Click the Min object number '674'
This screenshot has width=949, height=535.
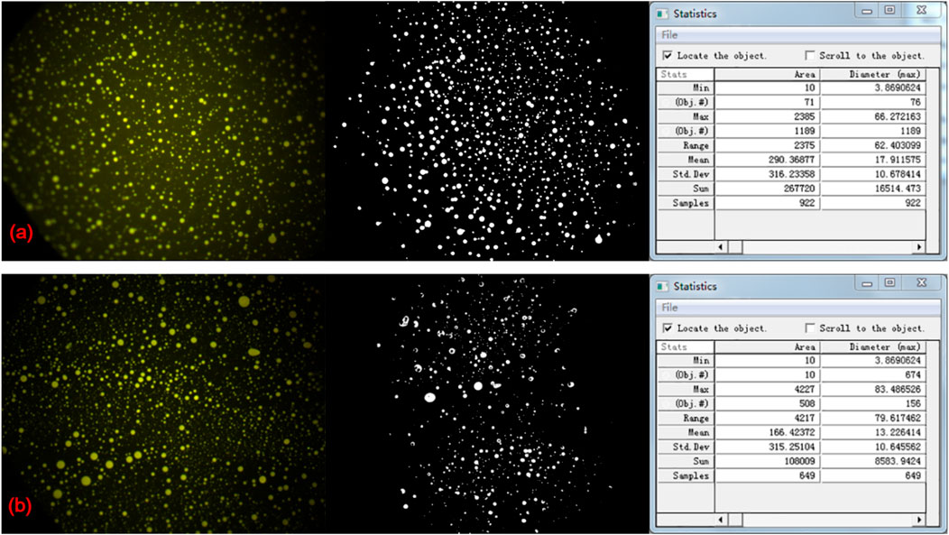[913, 374]
